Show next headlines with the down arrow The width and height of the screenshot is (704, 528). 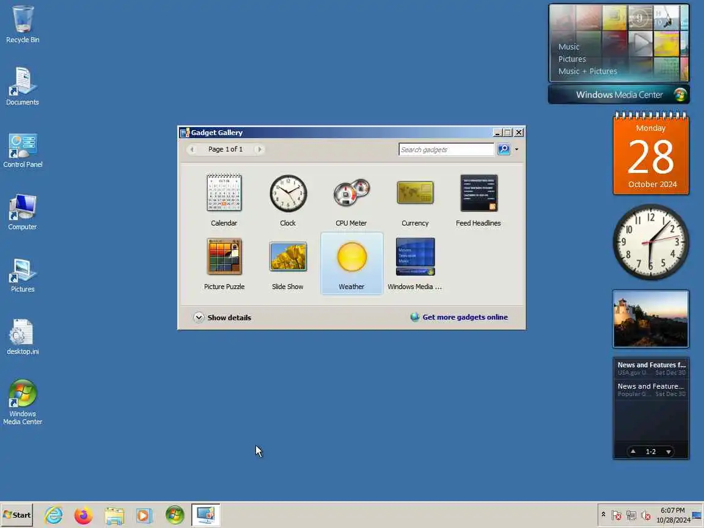click(x=669, y=452)
